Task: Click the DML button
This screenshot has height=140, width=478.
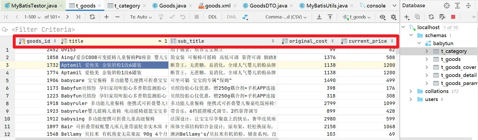Action: [x=232, y=17]
